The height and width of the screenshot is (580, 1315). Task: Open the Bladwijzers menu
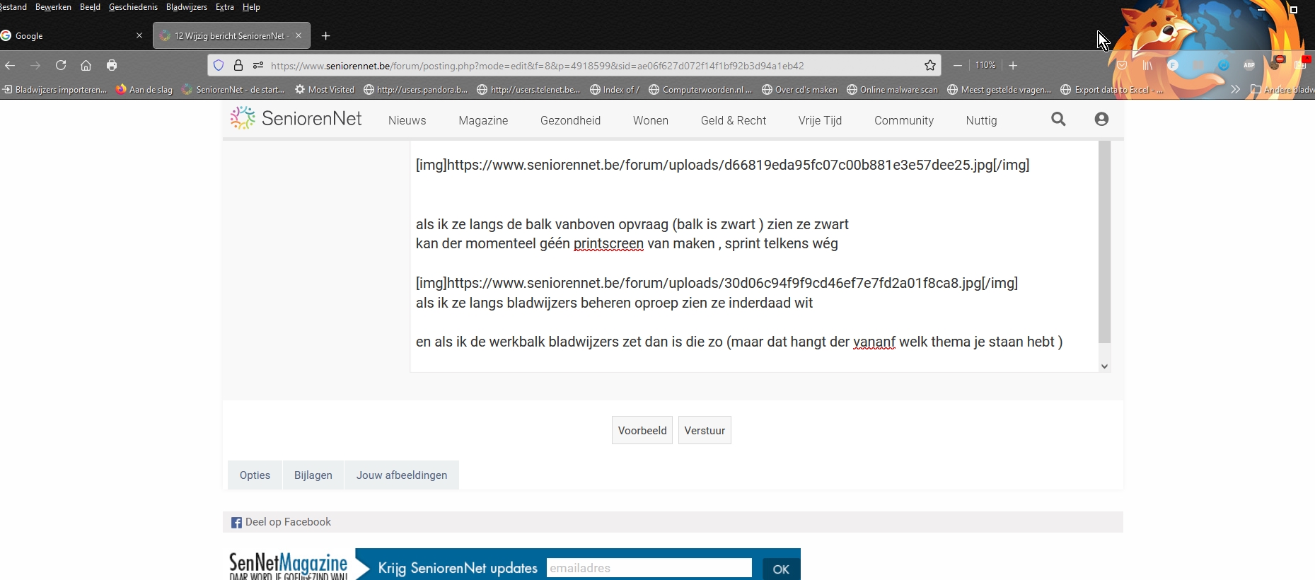(187, 7)
